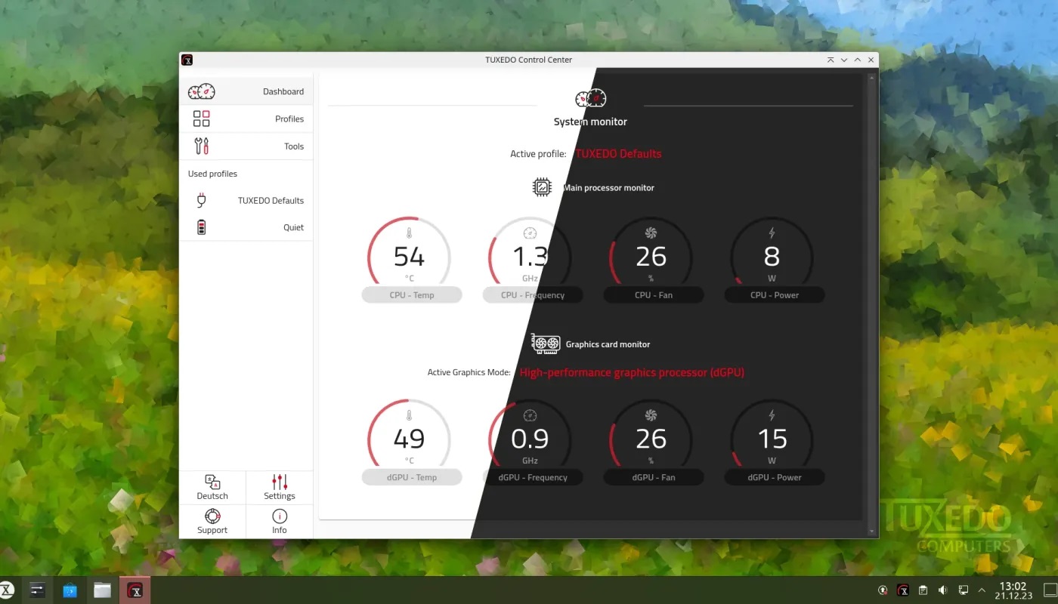Open the TUXEDO application launcher in taskbar
The width and height of the screenshot is (1058, 604).
click(x=8, y=590)
